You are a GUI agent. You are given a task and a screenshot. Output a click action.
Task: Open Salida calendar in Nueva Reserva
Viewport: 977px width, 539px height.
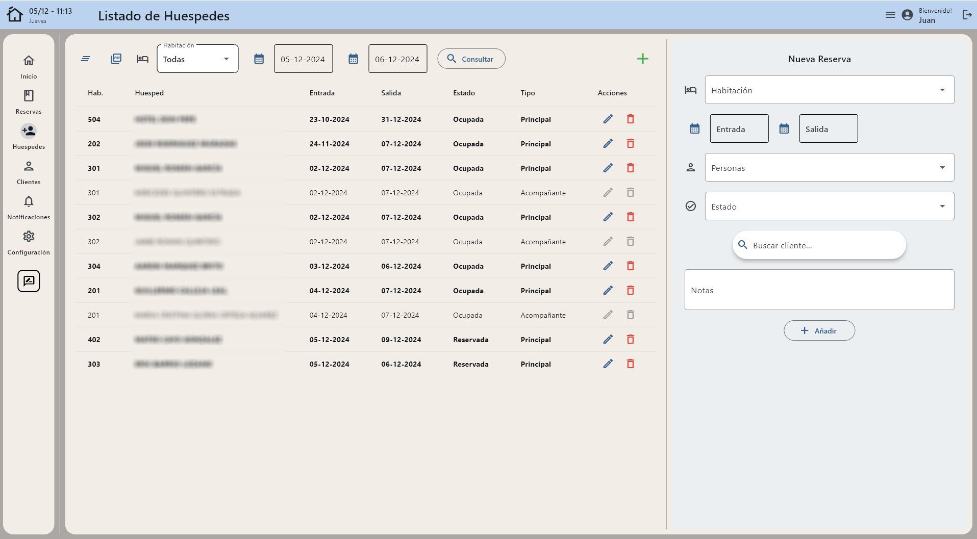(x=784, y=129)
